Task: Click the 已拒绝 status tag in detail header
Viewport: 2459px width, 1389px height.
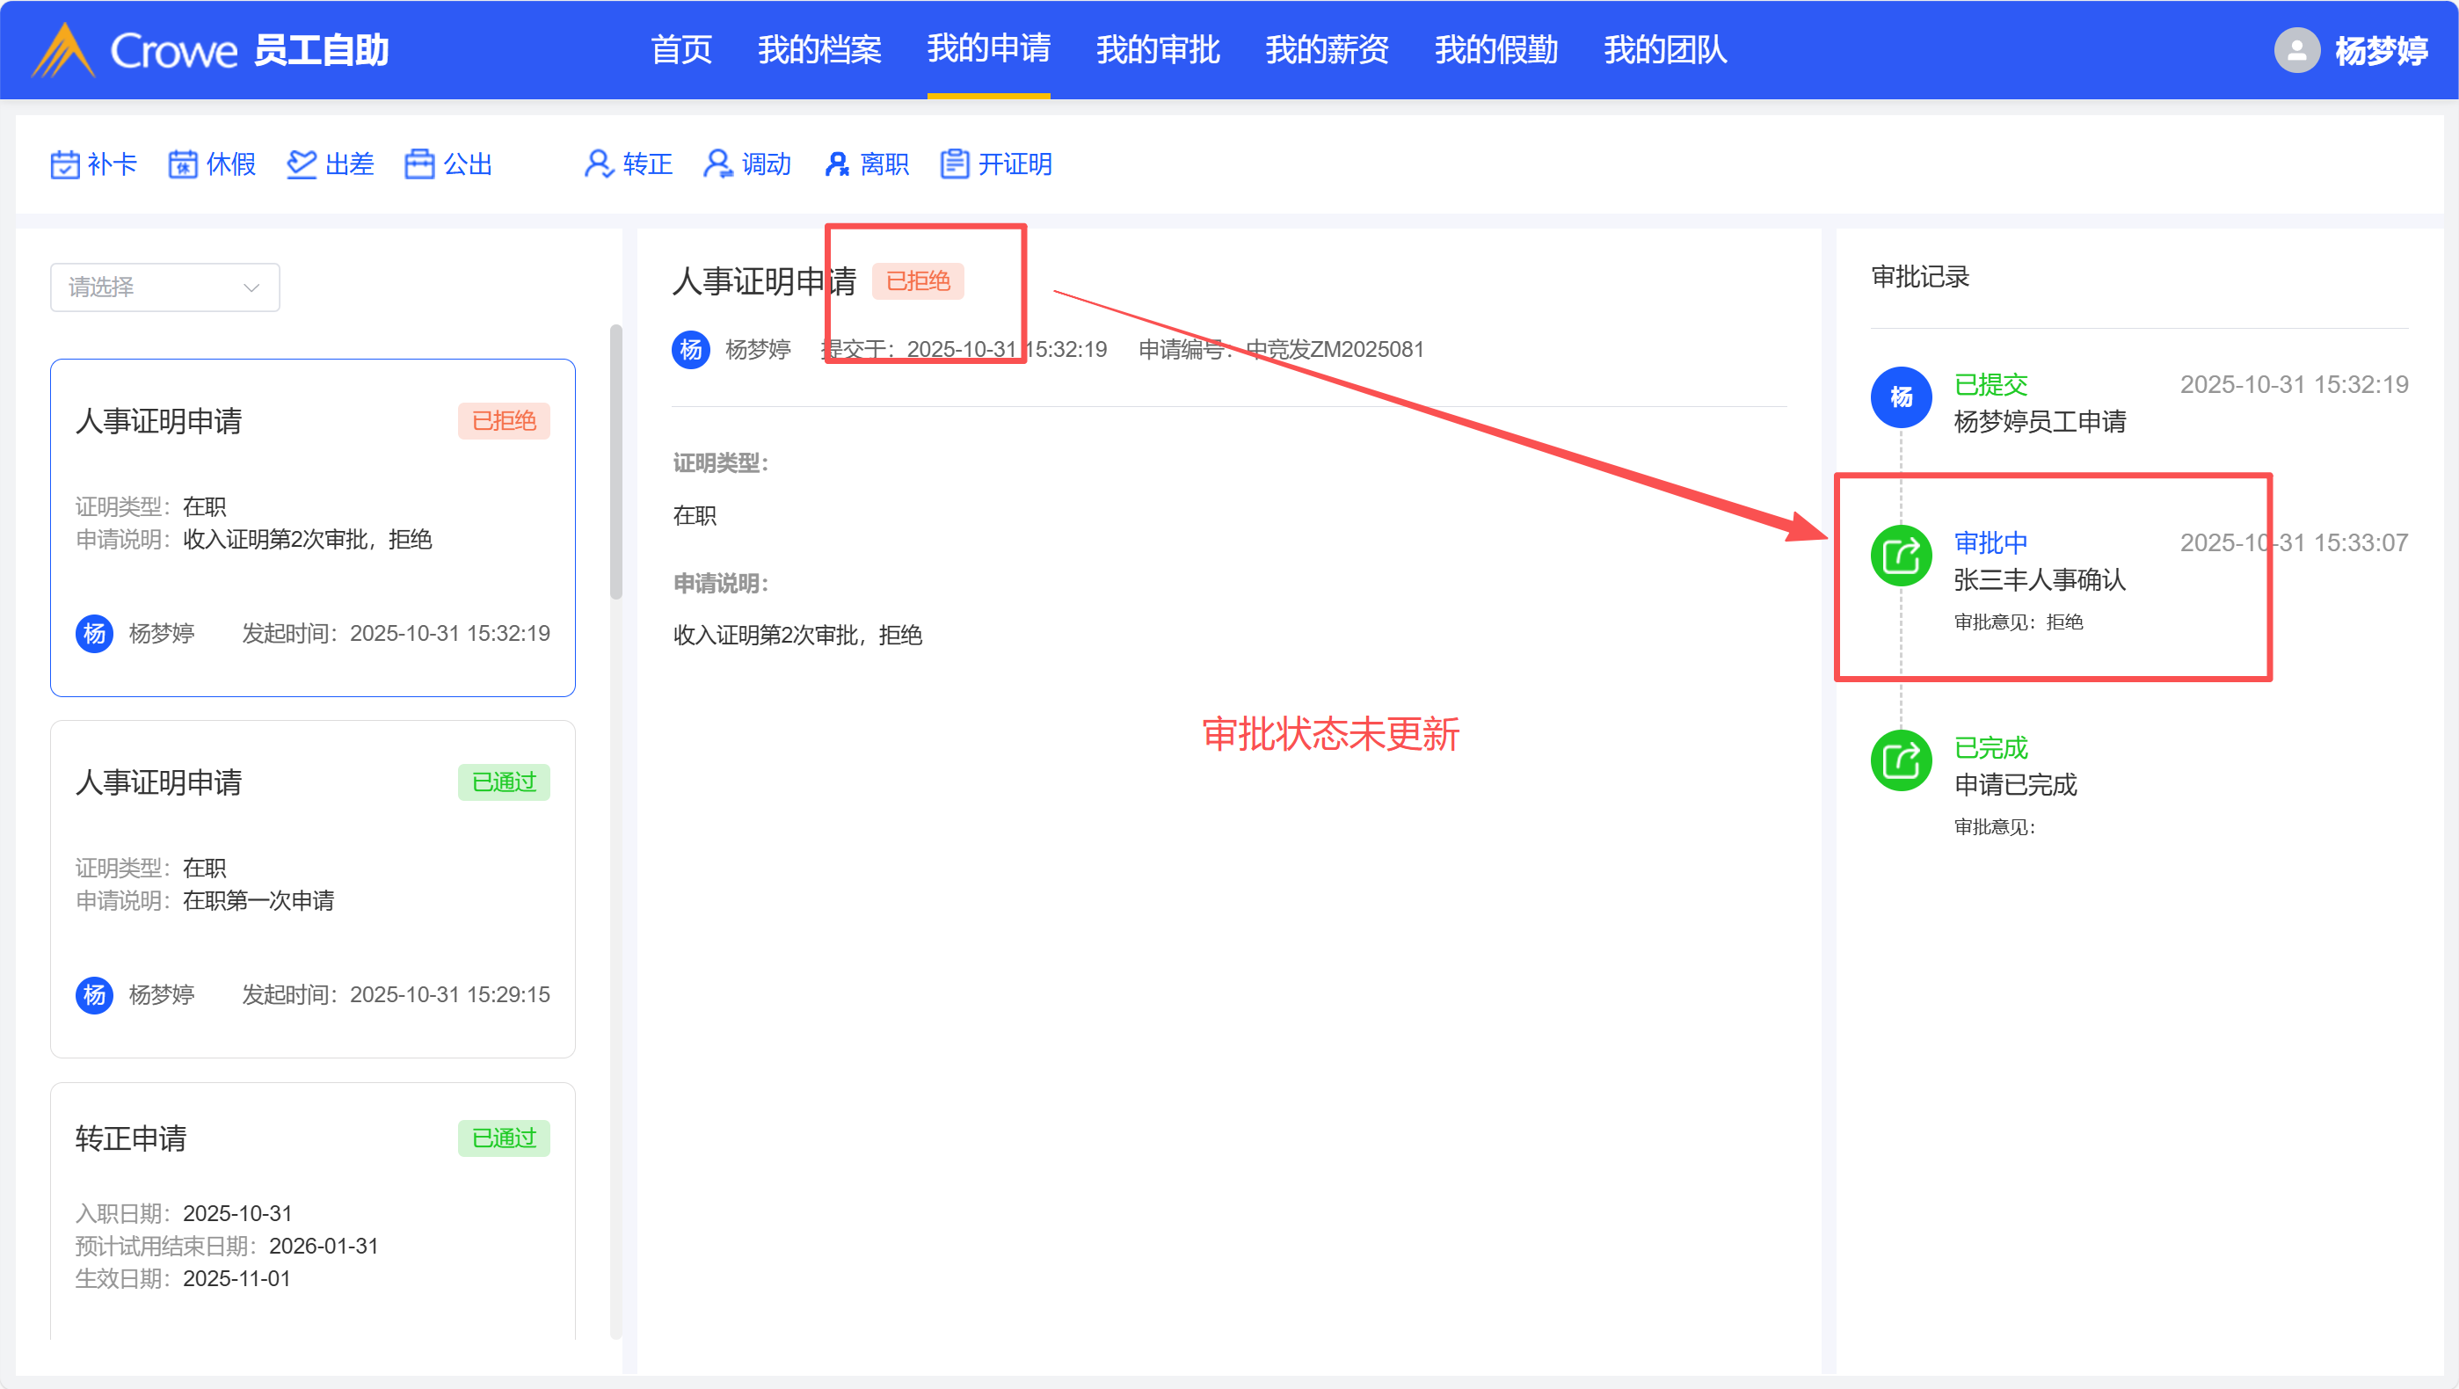Action: click(x=917, y=281)
